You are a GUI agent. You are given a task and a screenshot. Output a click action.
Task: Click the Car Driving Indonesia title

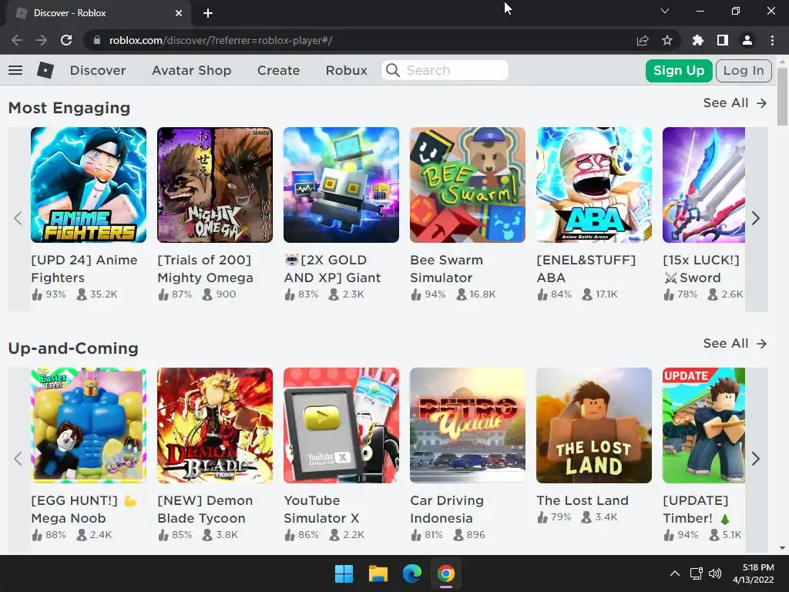[x=447, y=510]
